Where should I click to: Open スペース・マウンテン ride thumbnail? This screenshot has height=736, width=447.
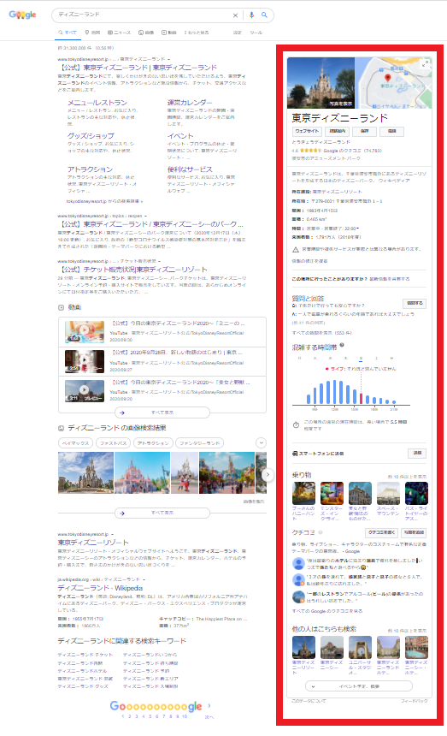point(388,493)
